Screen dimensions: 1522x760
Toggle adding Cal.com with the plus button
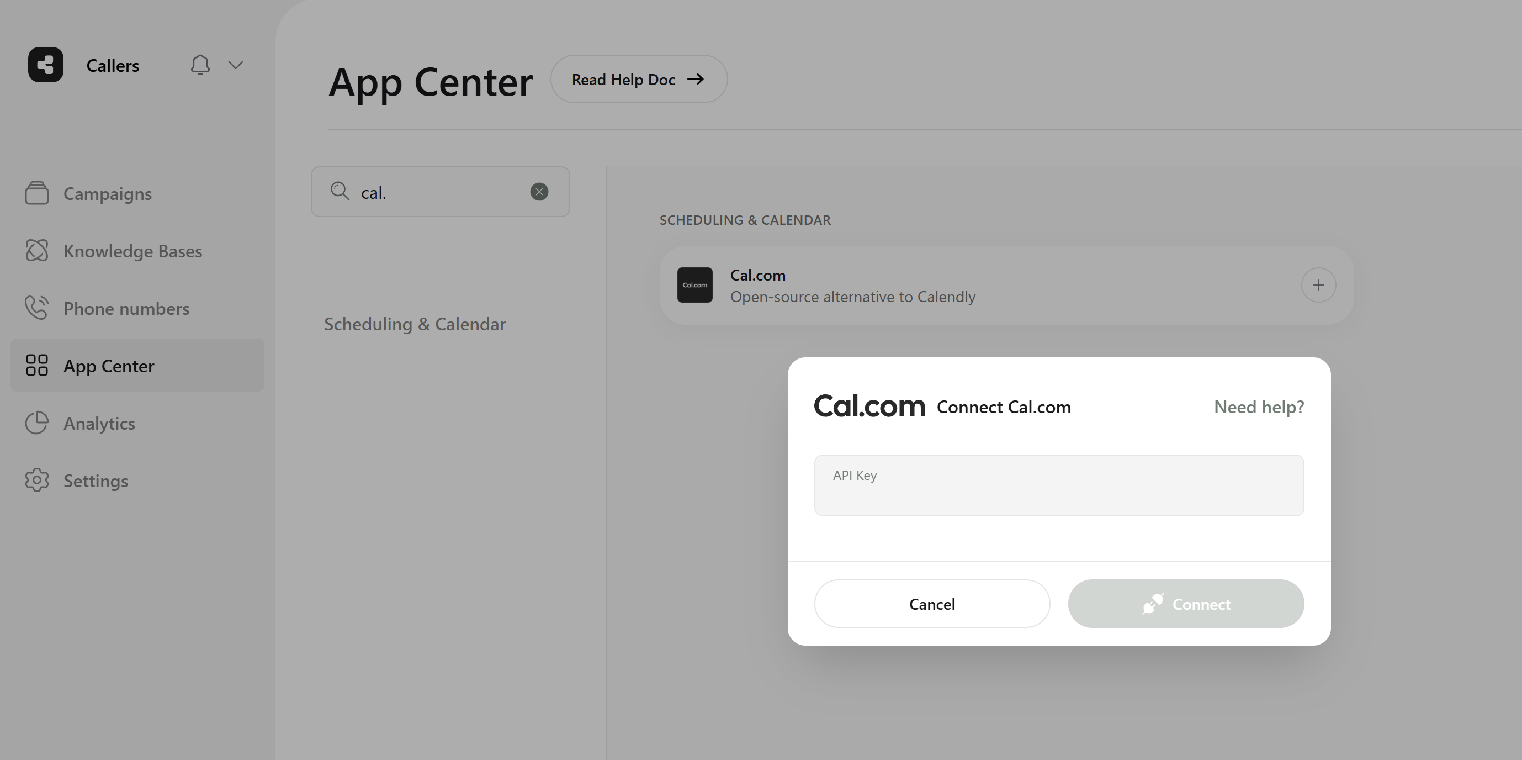click(1318, 285)
